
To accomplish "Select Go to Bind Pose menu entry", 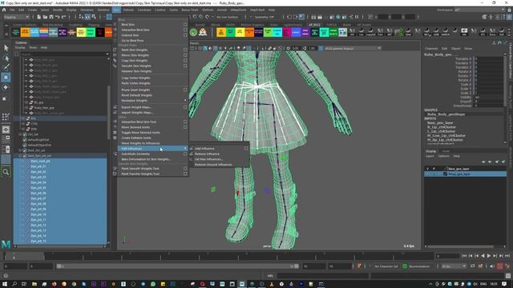I will (132, 41).
